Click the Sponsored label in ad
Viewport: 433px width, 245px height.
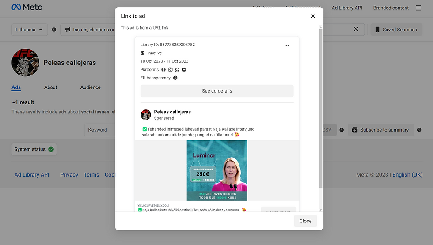pos(164,118)
